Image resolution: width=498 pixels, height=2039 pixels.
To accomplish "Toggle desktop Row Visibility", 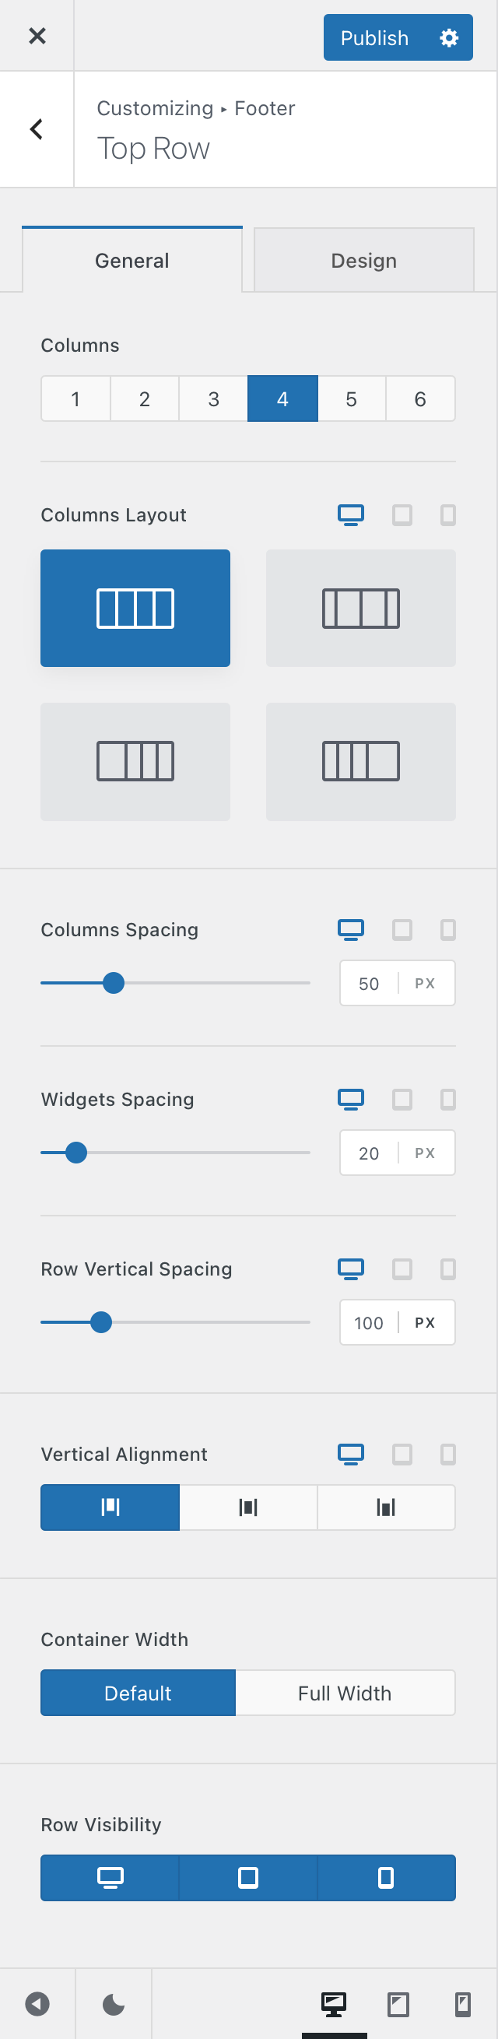I will pyautogui.click(x=110, y=1878).
